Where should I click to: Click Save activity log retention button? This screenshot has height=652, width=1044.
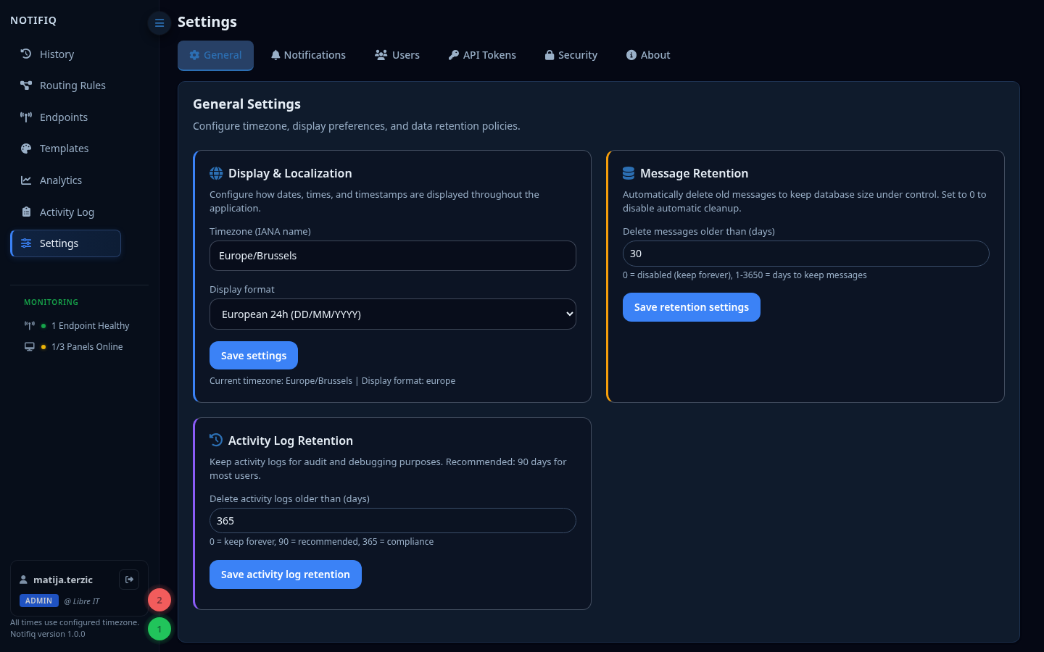point(286,574)
